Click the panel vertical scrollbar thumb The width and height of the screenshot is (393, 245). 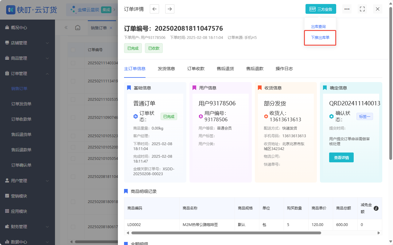point(391,83)
